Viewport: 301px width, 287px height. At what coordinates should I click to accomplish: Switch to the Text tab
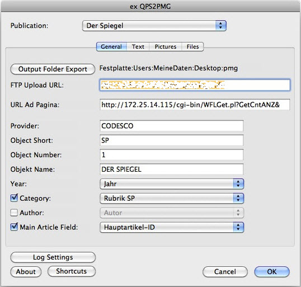tap(138, 46)
